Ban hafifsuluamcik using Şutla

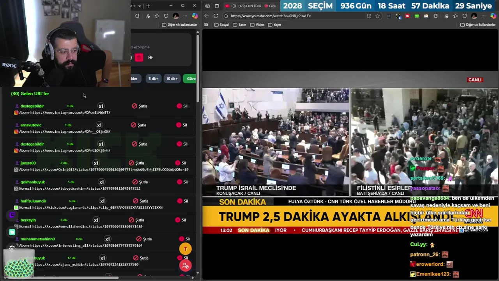point(140,201)
